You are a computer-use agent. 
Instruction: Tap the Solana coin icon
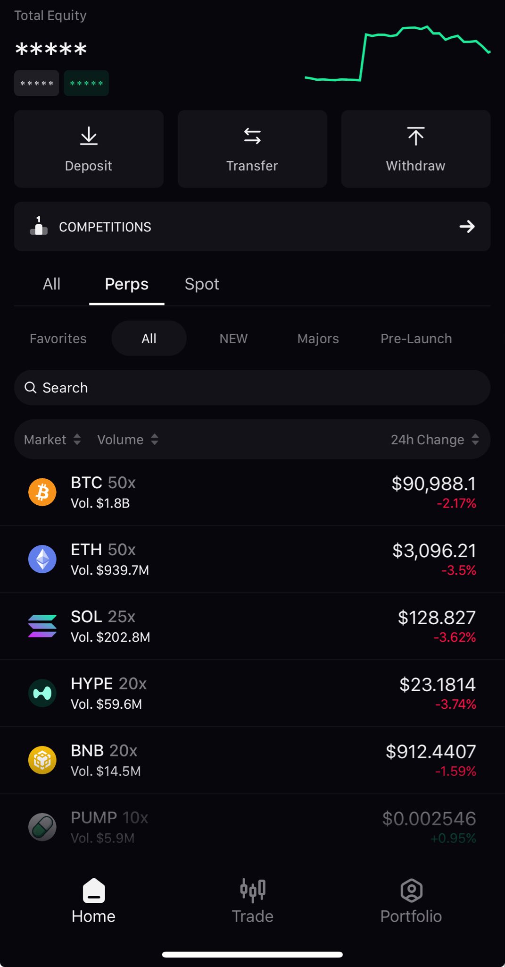42,626
